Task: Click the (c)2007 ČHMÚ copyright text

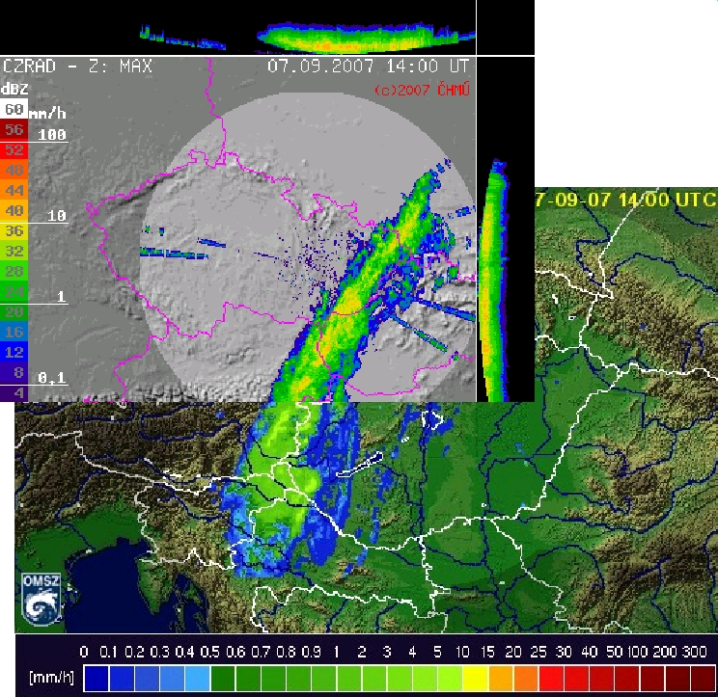Action: point(422,90)
